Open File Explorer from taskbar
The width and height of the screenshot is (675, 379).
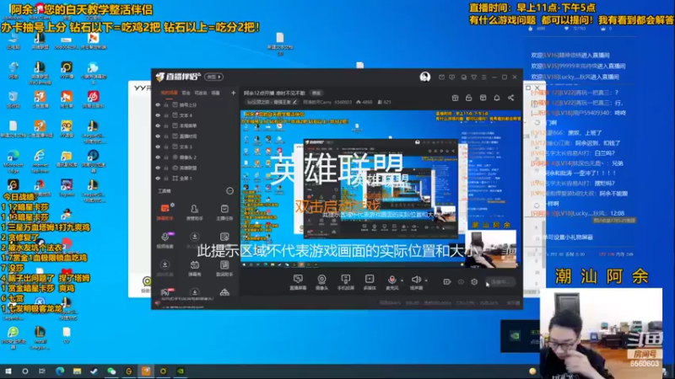click(77, 371)
